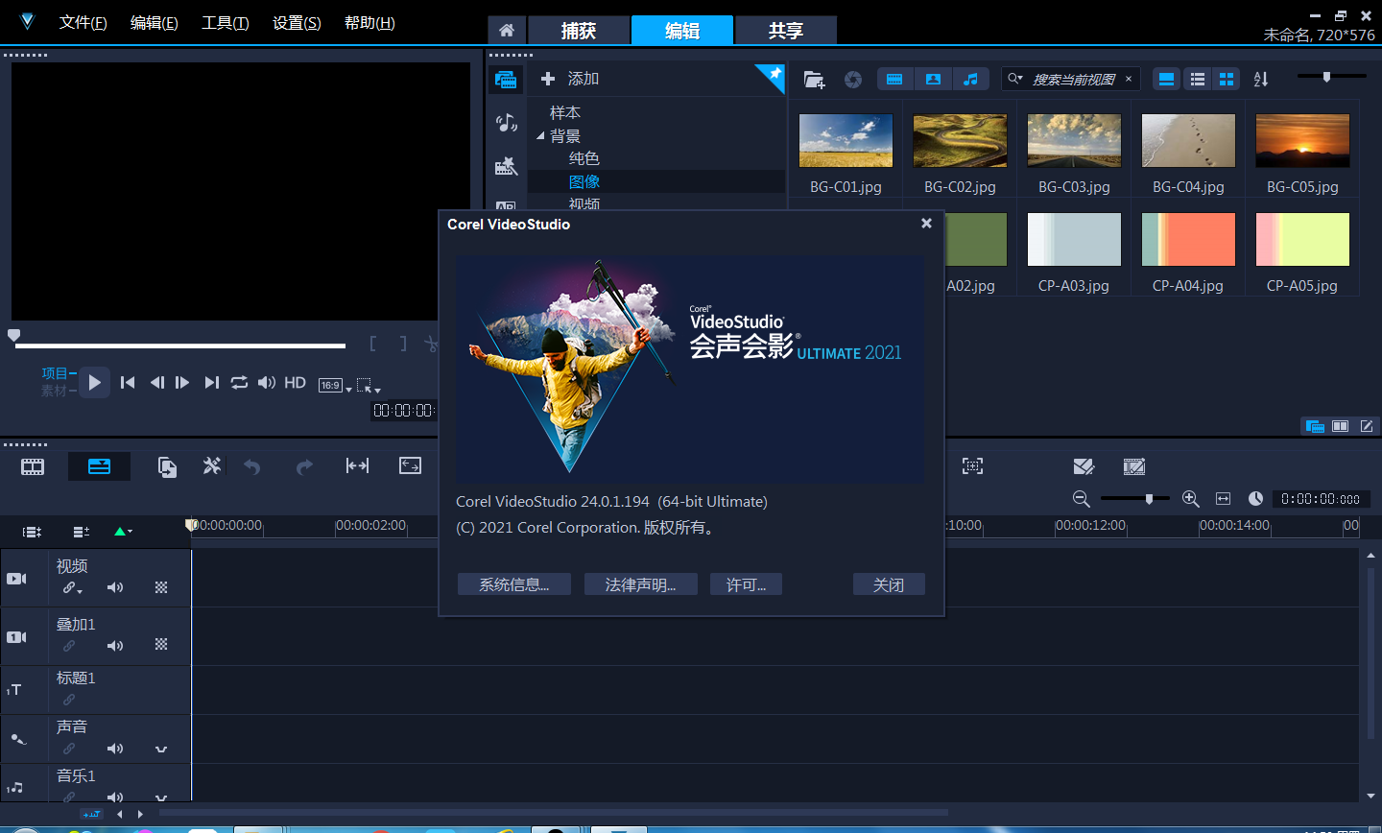Click the motion tracking icon in timeline toolbar
The image size is (1382, 833).
click(x=972, y=465)
